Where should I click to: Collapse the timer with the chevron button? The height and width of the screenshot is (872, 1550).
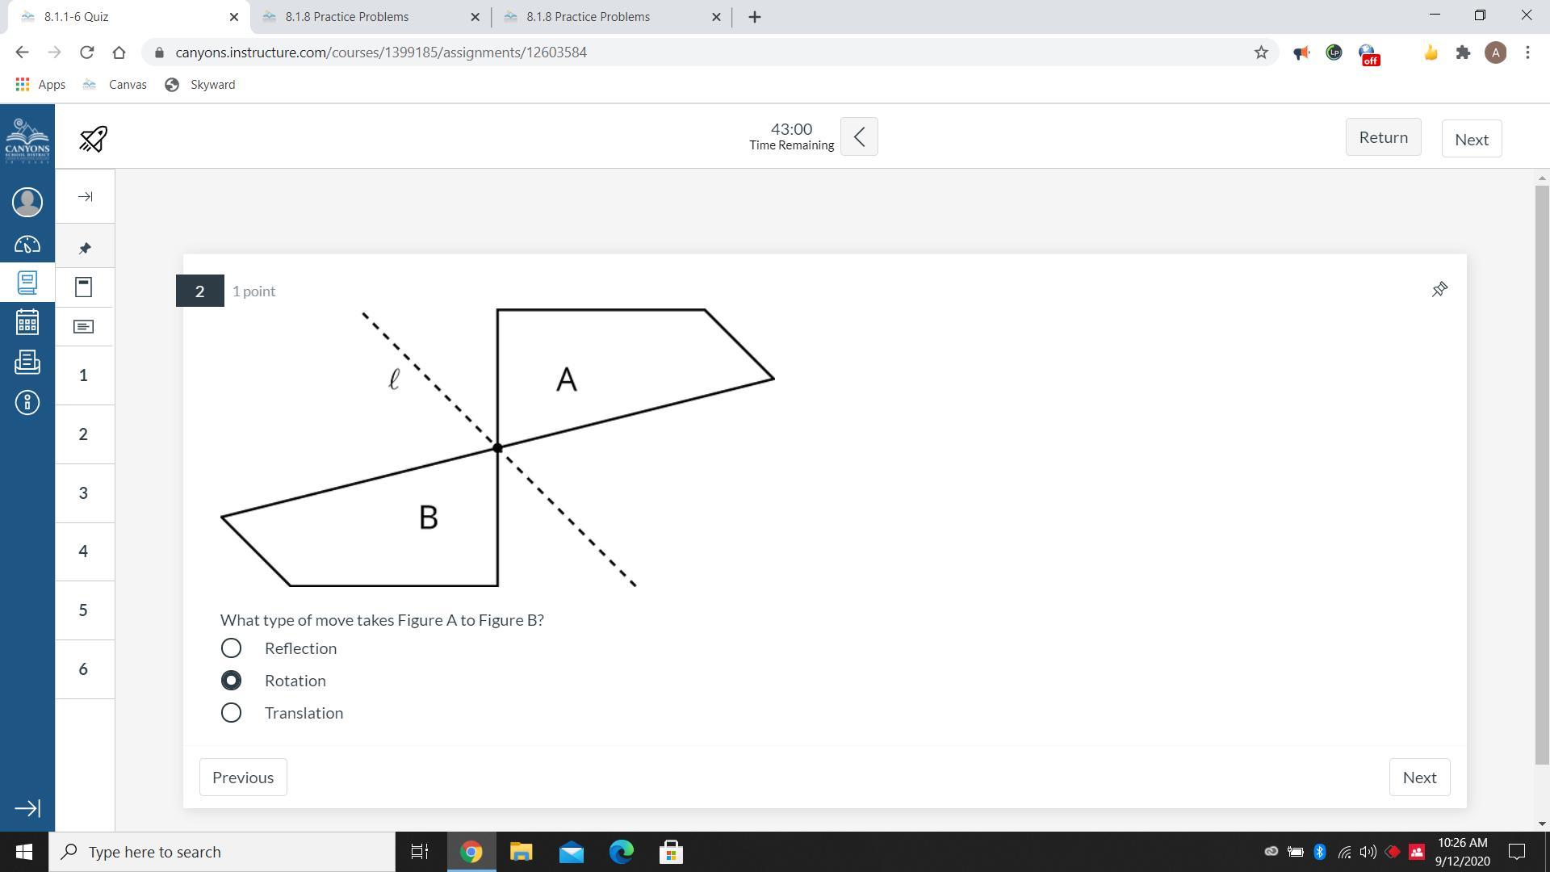click(859, 136)
